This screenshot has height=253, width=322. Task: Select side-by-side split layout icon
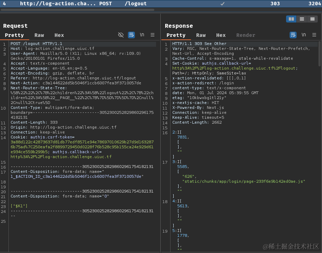click(291, 19)
